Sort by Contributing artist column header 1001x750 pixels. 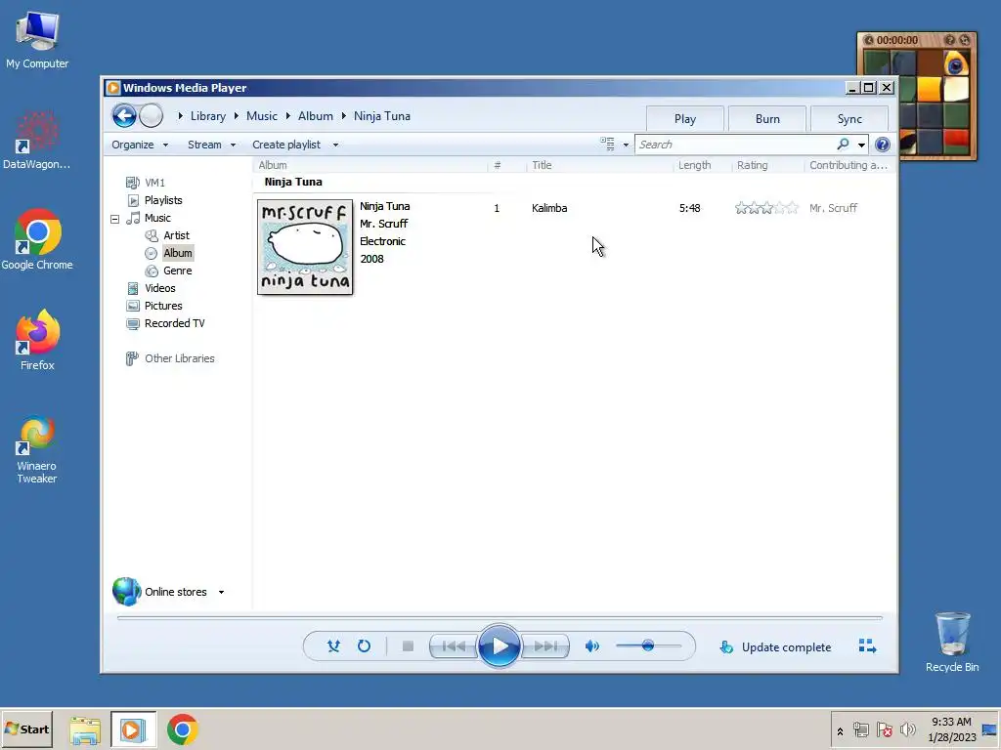coord(849,165)
